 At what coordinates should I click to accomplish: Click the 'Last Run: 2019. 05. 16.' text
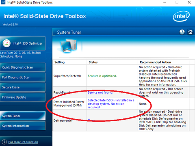[x=21, y=53]
